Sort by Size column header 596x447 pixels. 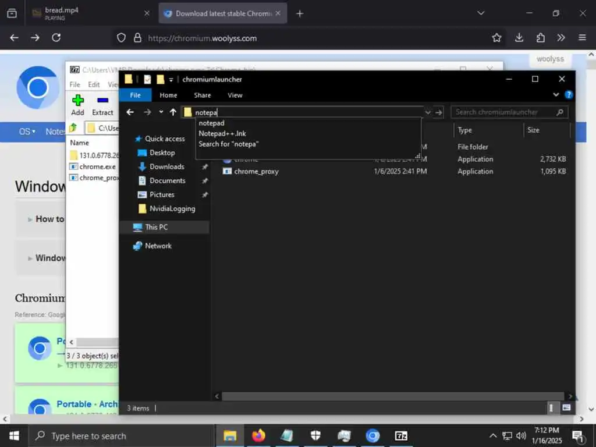pos(547,130)
